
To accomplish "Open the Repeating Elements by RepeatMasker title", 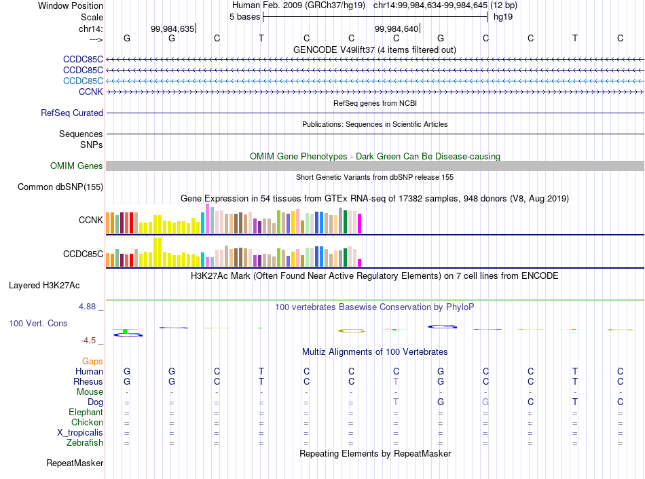I will click(375, 453).
